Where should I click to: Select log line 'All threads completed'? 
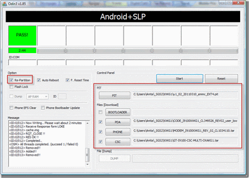[44, 144]
